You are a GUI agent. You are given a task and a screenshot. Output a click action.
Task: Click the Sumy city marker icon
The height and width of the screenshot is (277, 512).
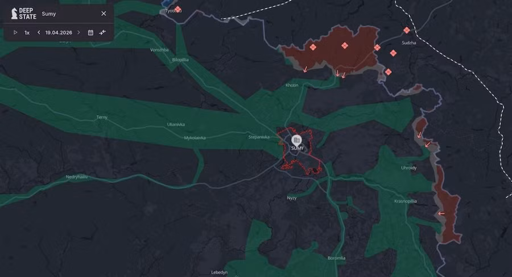tap(296, 140)
